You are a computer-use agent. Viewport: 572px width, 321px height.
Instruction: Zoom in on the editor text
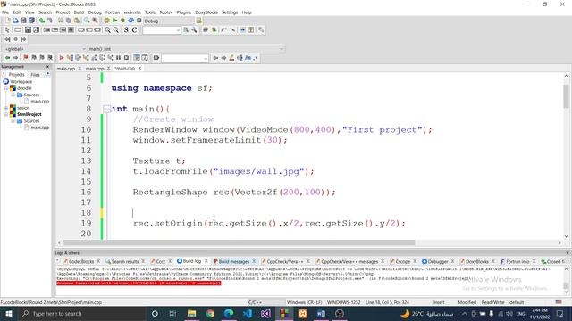pos(107,29)
